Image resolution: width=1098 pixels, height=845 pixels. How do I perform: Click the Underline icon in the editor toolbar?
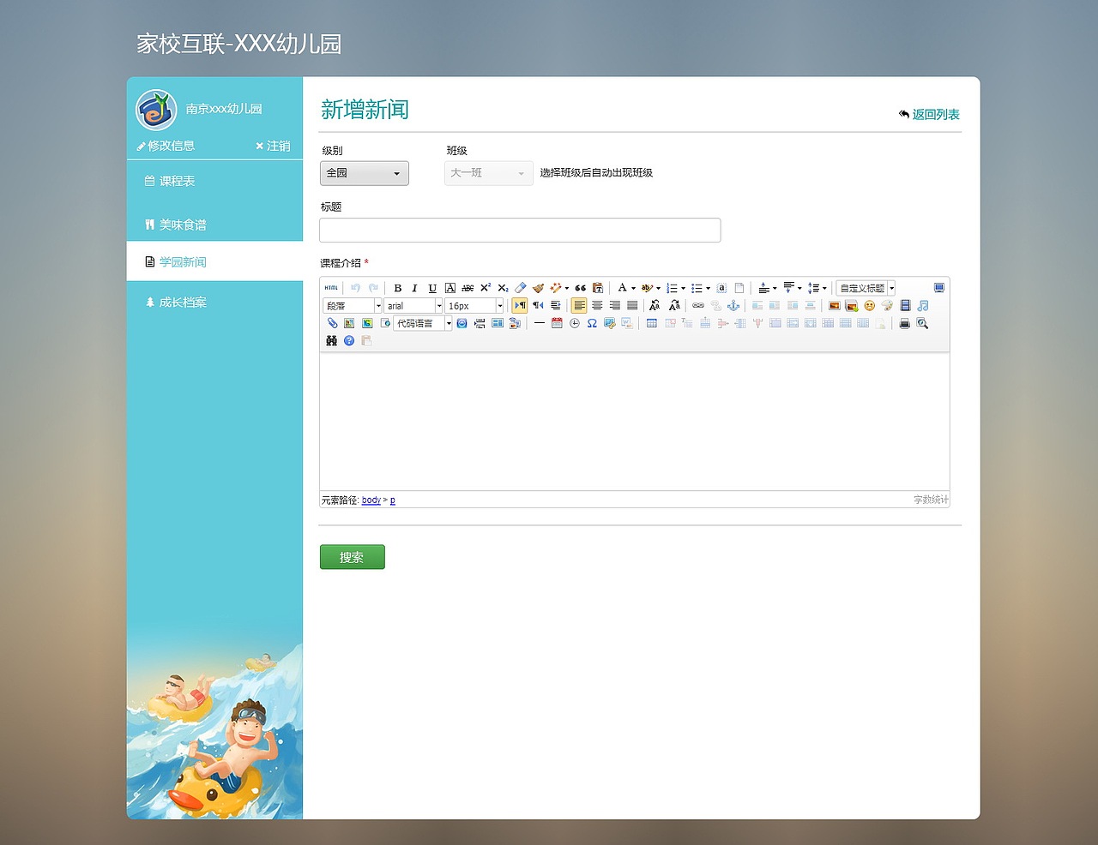tap(431, 287)
